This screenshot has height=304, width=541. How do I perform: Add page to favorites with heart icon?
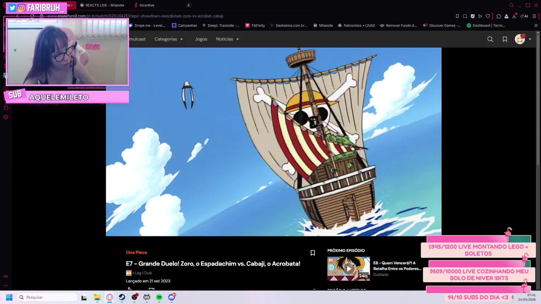point(488,16)
